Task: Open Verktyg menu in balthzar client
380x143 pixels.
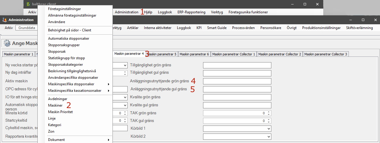Action: point(217,12)
